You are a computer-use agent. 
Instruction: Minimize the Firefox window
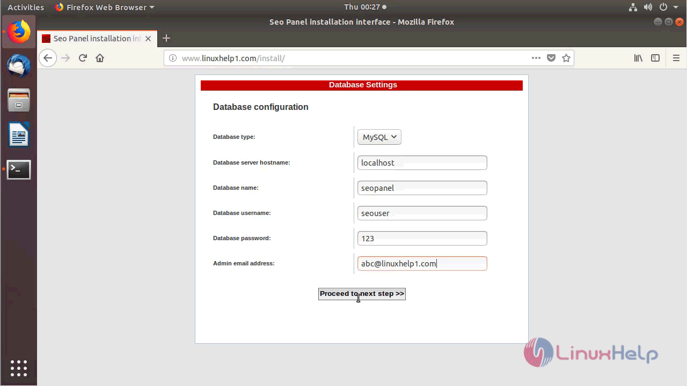coord(658,22)
